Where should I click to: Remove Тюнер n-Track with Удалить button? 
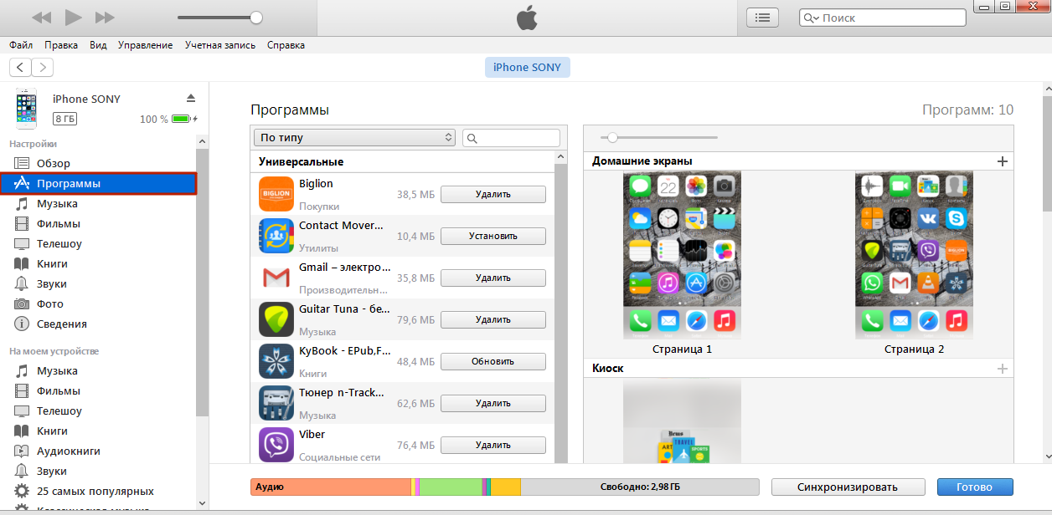493,403
